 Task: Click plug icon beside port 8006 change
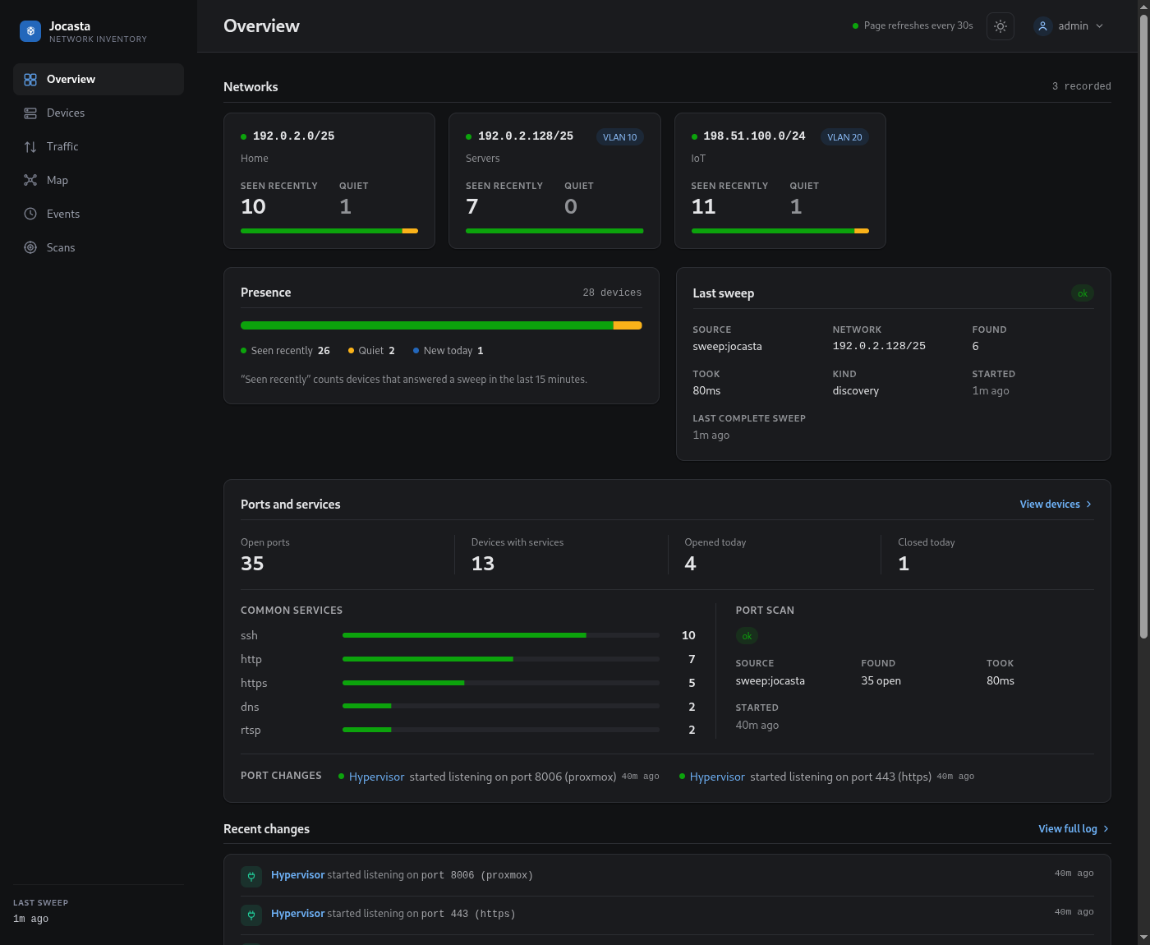[251, 877]
